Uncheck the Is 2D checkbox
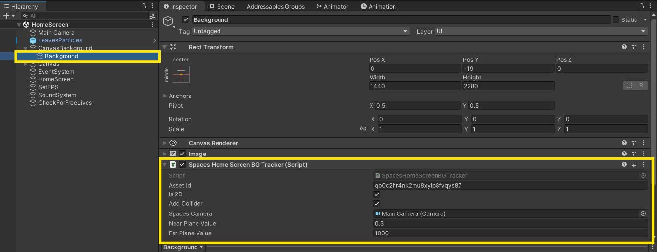657x252 pixels. tap(377, 194)
